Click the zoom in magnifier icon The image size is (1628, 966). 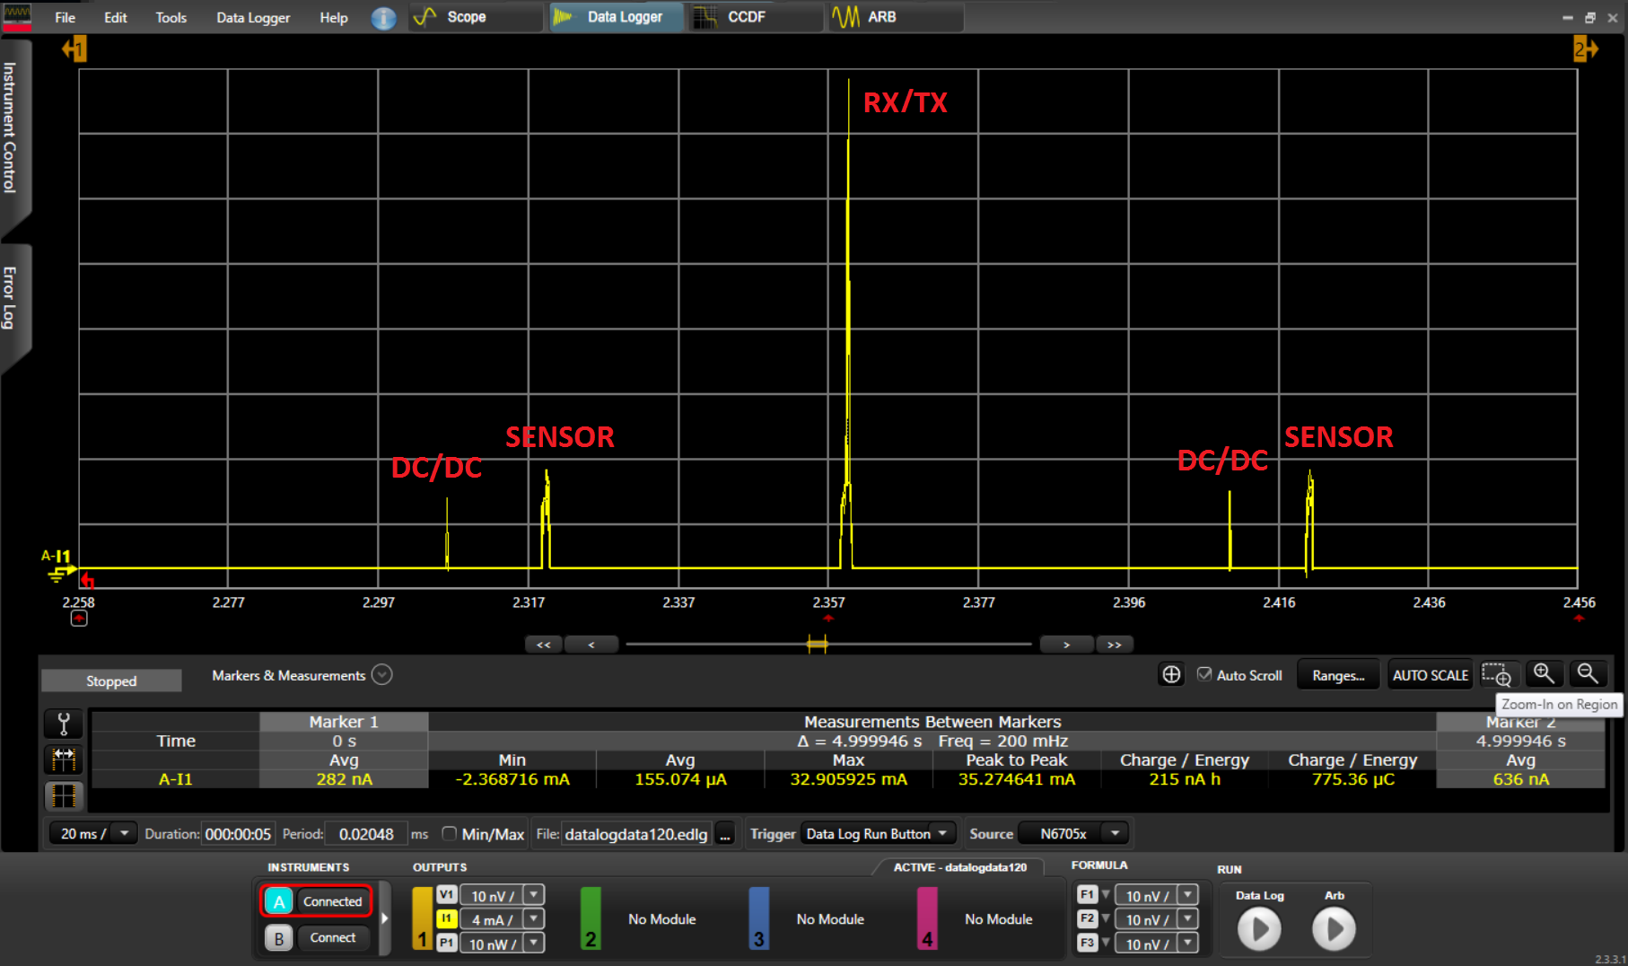[1544, 674]
